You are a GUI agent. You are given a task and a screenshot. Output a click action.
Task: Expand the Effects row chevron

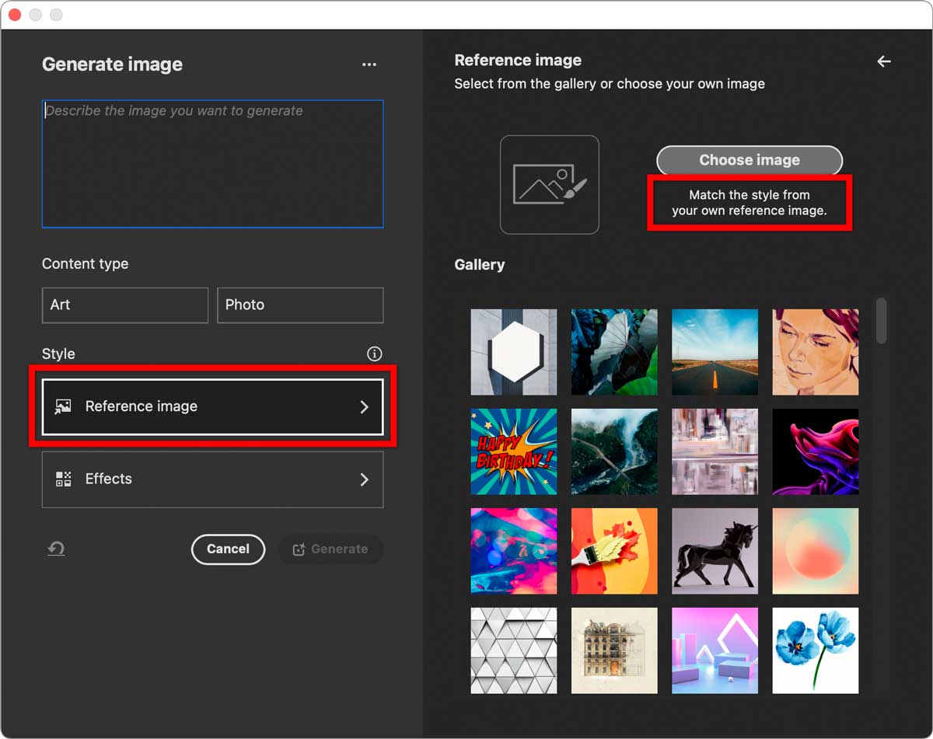pyautogui.click(x=364, y=479)
